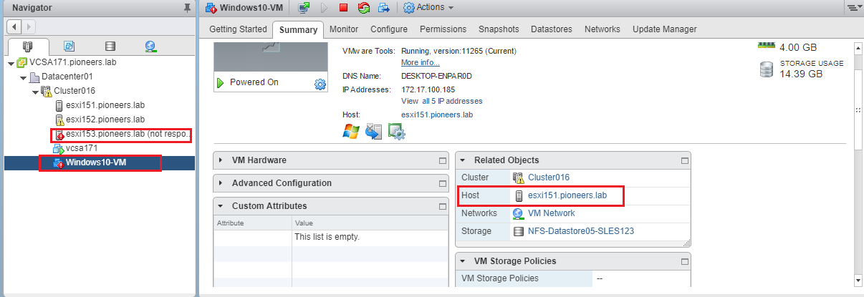Image resolution: width=864 pixels, height=297 pixels.
Task: Open the Actions dropdown menu
Action: click(x=428, y=8)
